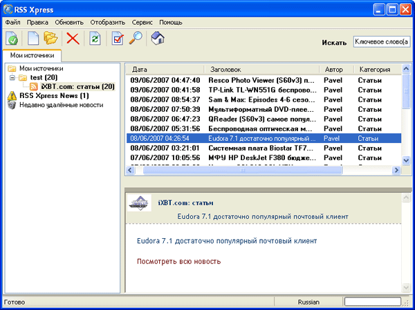Click the folder icon beside test (20)

(23, 78)
